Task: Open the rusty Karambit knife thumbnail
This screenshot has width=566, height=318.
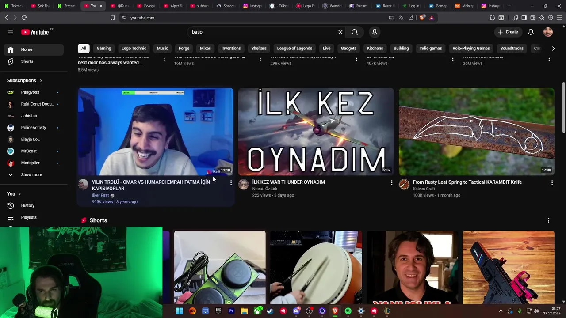Action: coord(477,132)
